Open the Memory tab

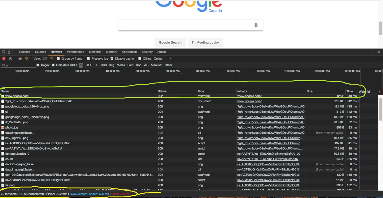coord(111,52)
